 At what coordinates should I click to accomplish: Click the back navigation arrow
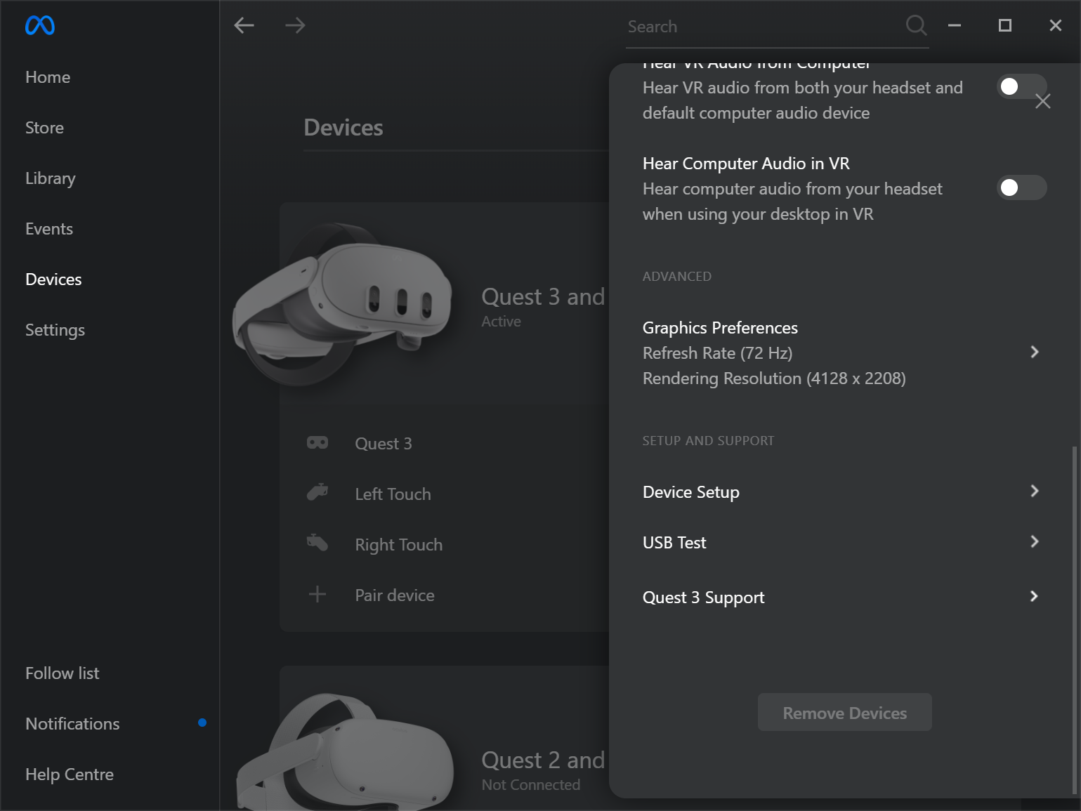pos(244,25)
